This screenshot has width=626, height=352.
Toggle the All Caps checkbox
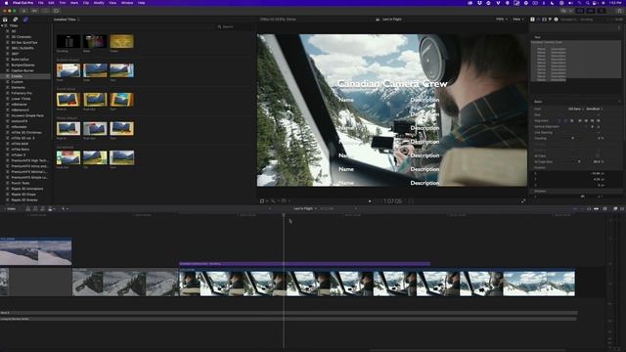(x=598, y=156)
